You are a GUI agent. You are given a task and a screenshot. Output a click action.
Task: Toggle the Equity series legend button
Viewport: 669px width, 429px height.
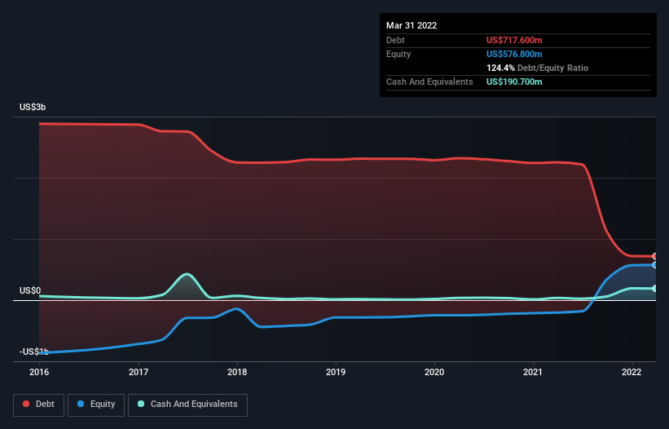[x=96, y=405]
